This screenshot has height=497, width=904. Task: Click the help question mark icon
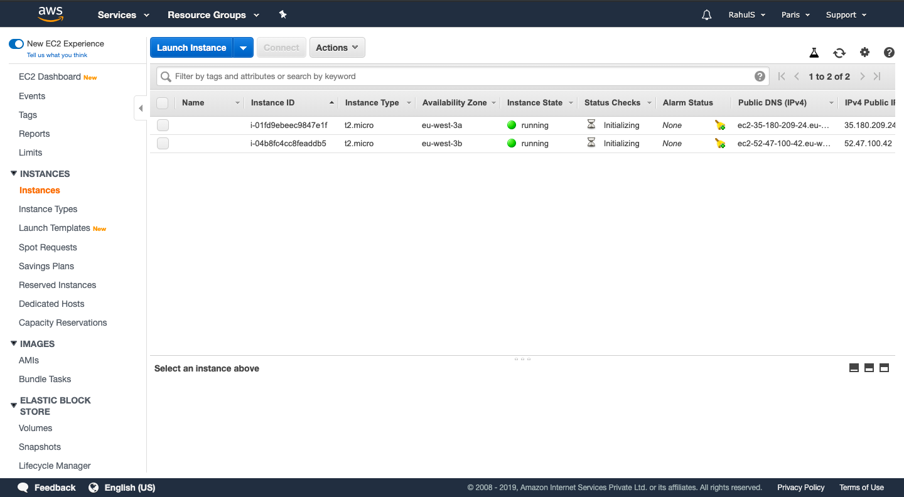pos(889,53)
